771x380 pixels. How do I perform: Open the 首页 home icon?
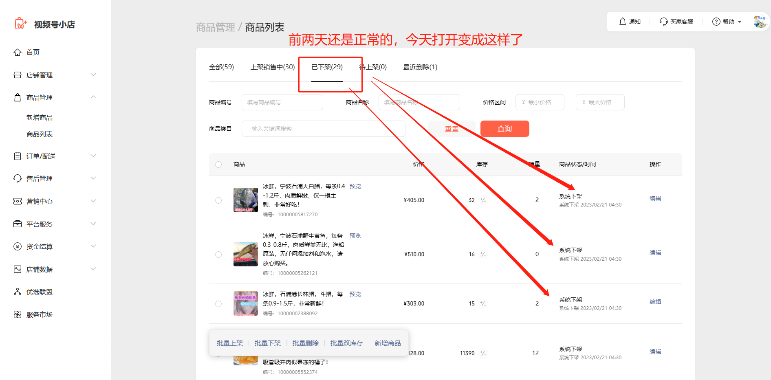pos(18,52)
